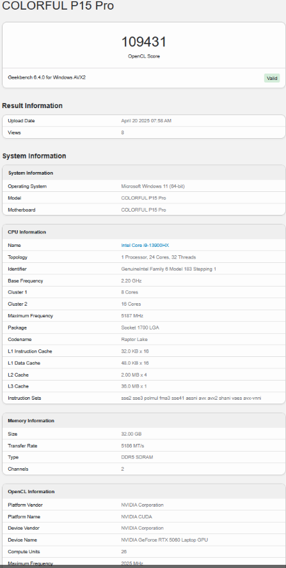
Task: Select the NVIDIA CUDA platform name
Action: [137, 517]
